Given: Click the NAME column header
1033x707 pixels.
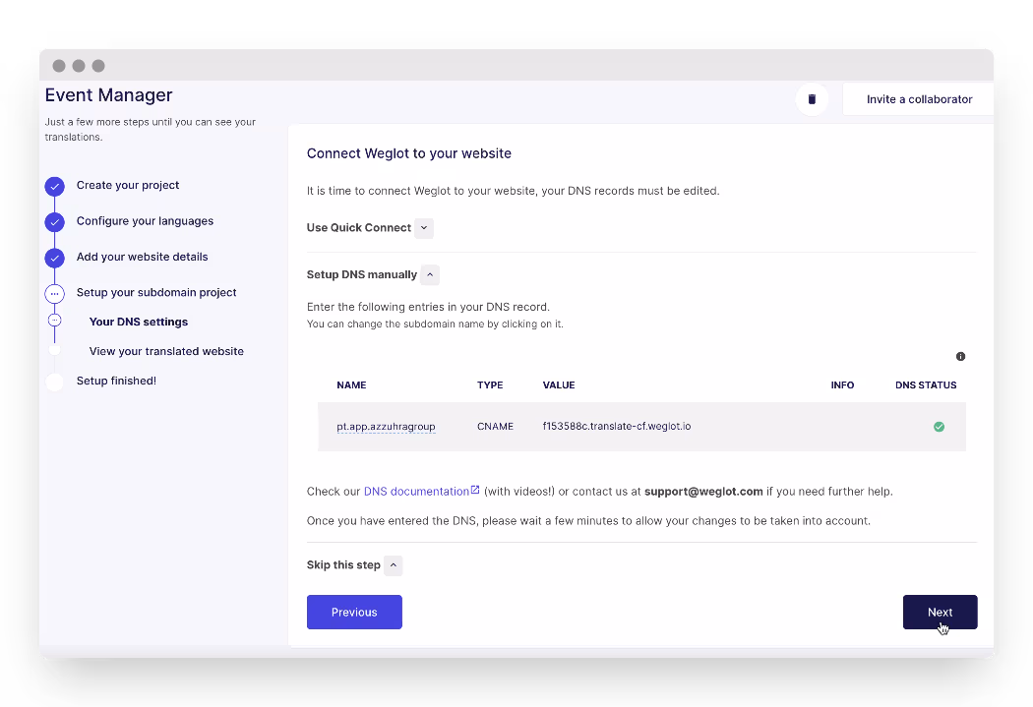Looking at the screenshot, I should (351, 385).
